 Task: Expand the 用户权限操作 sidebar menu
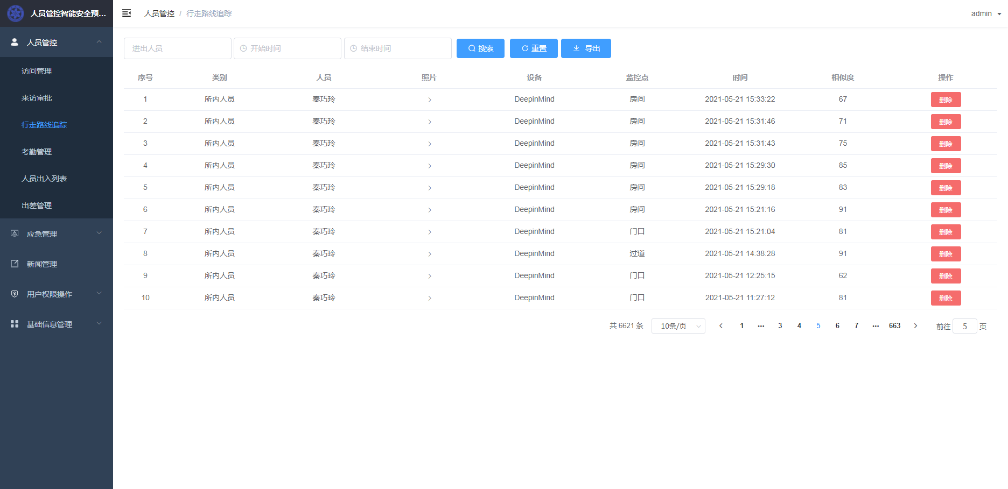click(x=57, y=294)
